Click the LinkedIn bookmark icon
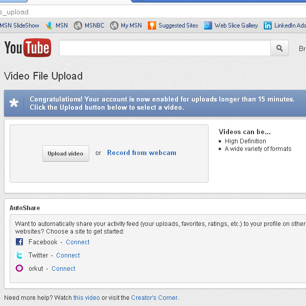Screen dimensions: 306x306 pyautogui.click(x=268, y=25)
